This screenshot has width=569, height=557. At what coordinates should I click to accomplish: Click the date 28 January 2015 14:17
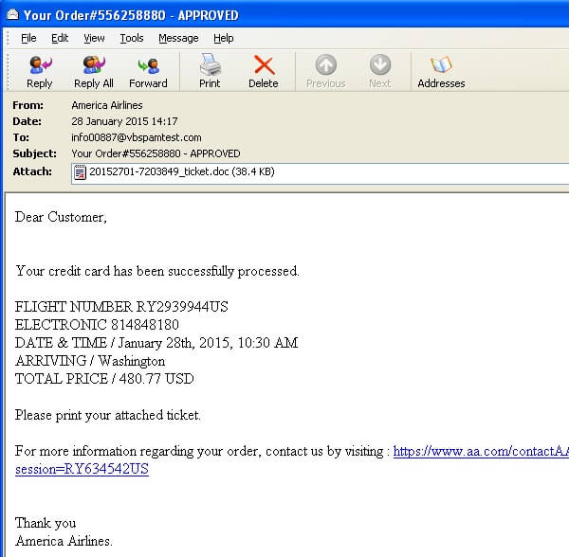(124, 121)
